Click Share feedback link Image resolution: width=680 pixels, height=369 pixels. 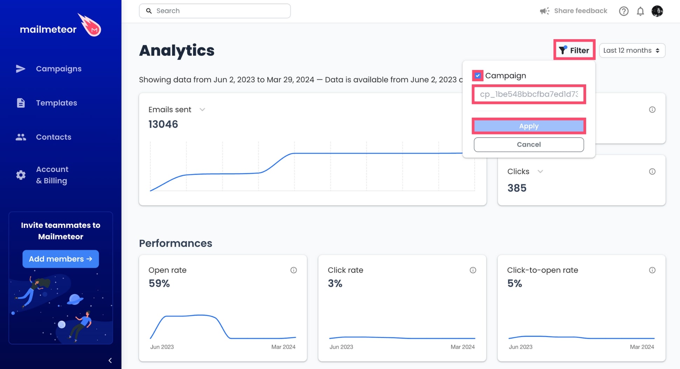[x=580, y=11]
